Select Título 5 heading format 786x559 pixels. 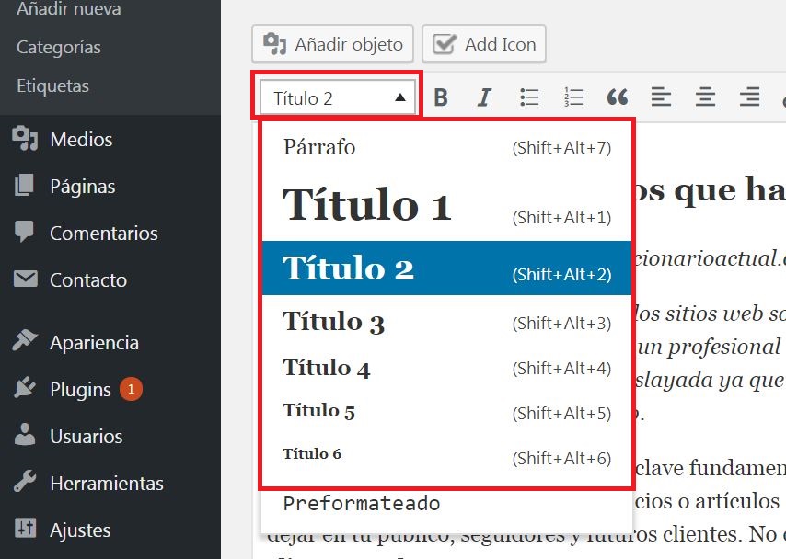(x=446, y=412)
